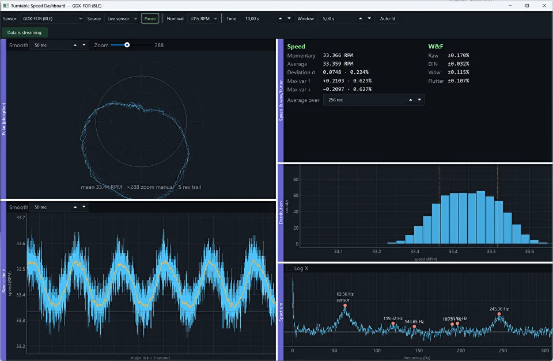This screenshot has width=553, height=361.
Task: Increase the Time value with its up arrow
Action: click(x=280, y=18)
